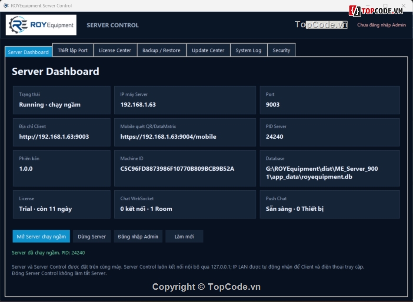
Task: Click the ROY Equipment logo
Action: tap(41, 25)
